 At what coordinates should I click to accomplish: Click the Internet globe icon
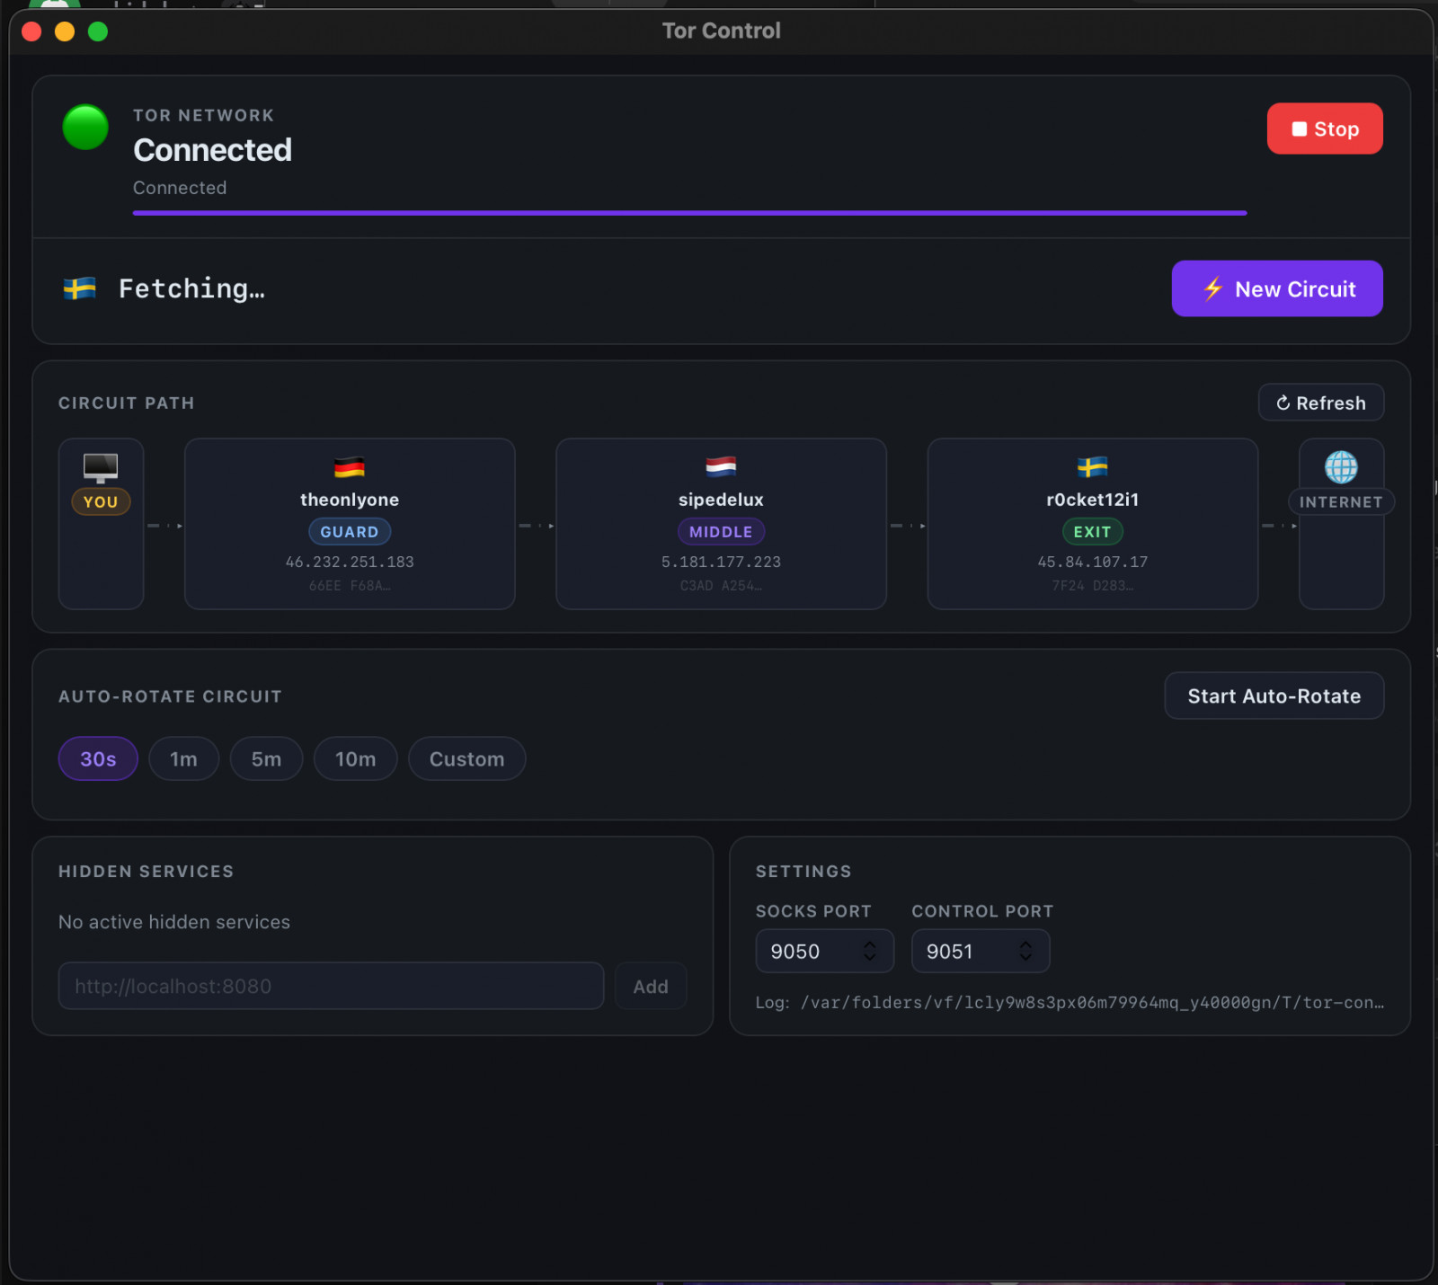click(x=1341, y=466)
